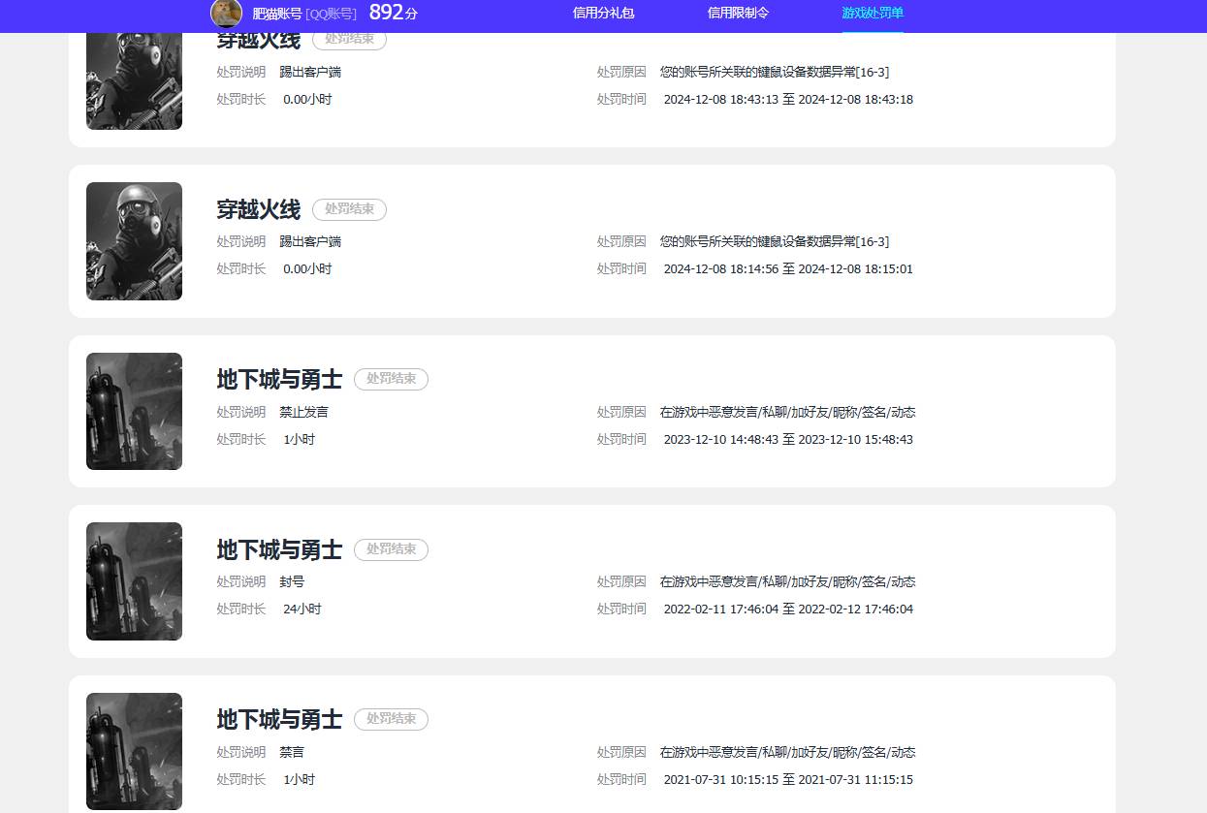Click 地下城与勇士 icon on 禁止发言 record
Image resolution: width=1207 pixels, height=813 pixels.
pyautogui.click(x=134, y=411)
